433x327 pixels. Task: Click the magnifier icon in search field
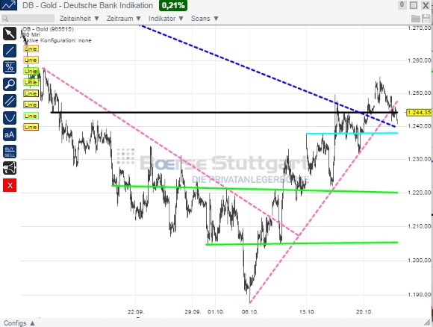pos(4,19)
